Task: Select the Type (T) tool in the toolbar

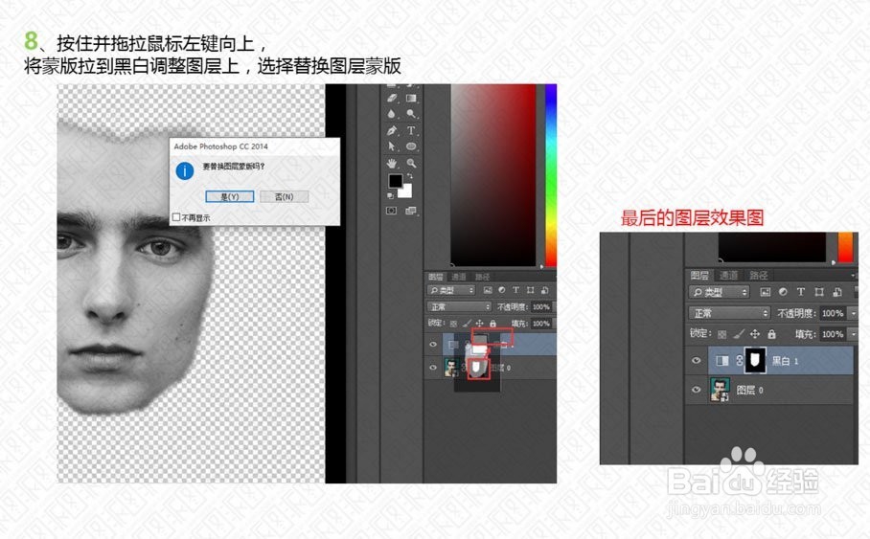Action: tap(411, 131)
